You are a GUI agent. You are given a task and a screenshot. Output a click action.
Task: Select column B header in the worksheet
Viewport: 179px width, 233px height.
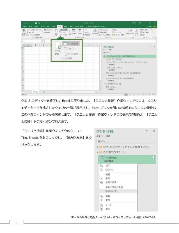point(36,45)
